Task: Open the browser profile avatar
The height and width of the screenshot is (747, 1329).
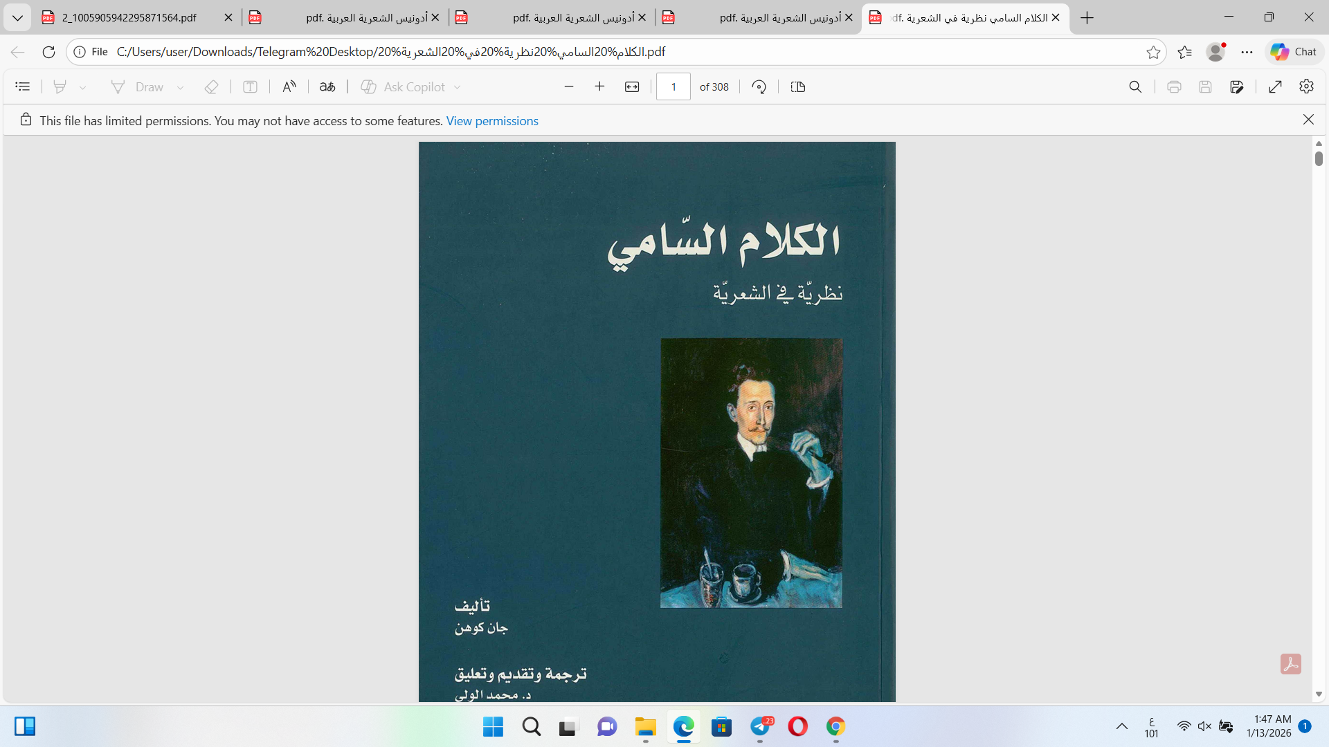Action: pos(1215,52)
